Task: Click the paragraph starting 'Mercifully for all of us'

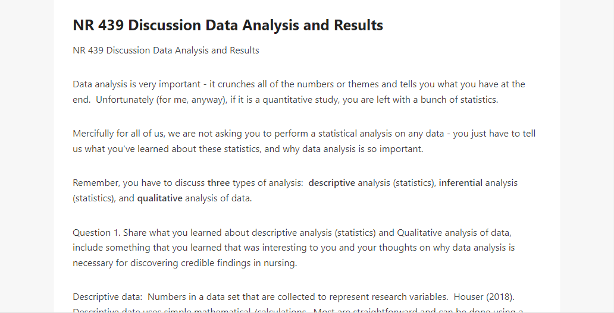Action: pos(304,141)
